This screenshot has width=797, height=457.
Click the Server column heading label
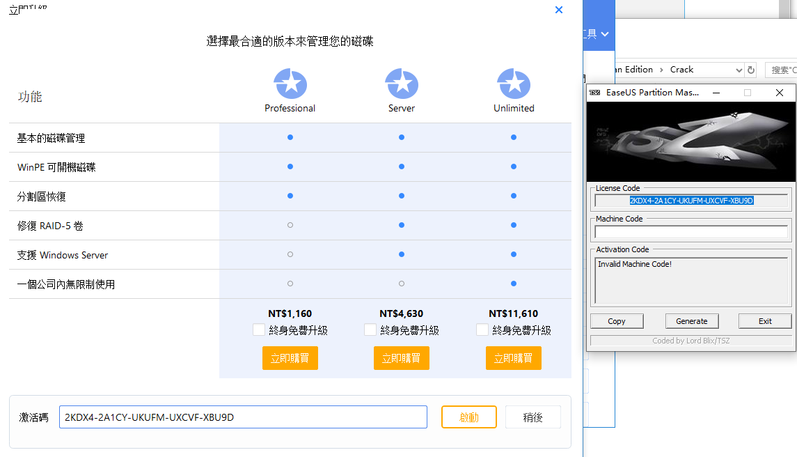402,109
